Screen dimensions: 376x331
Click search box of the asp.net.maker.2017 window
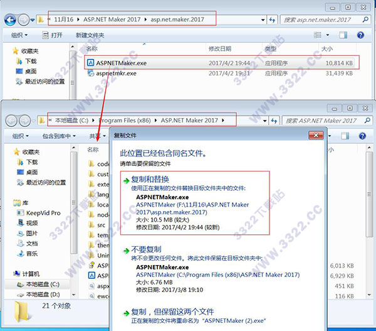[x=325, y=19]
